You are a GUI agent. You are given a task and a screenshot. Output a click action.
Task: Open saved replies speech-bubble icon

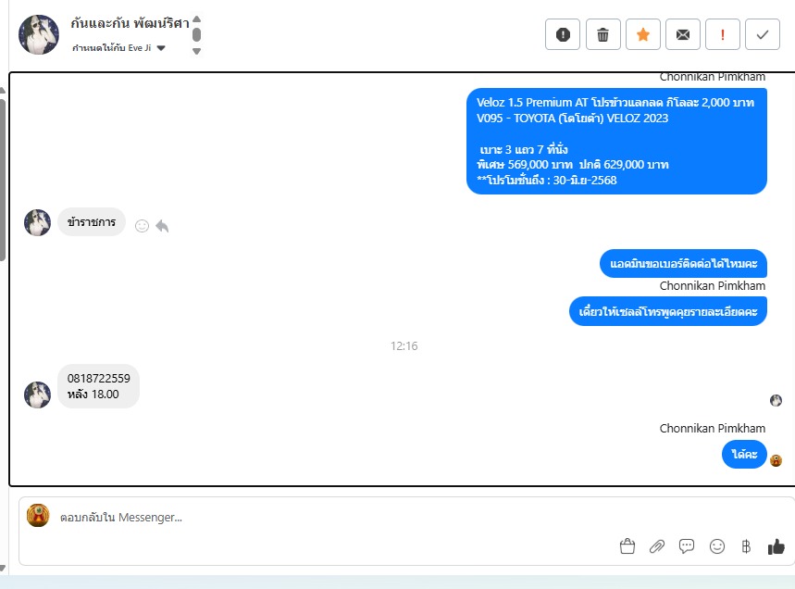tap(687, 546)
